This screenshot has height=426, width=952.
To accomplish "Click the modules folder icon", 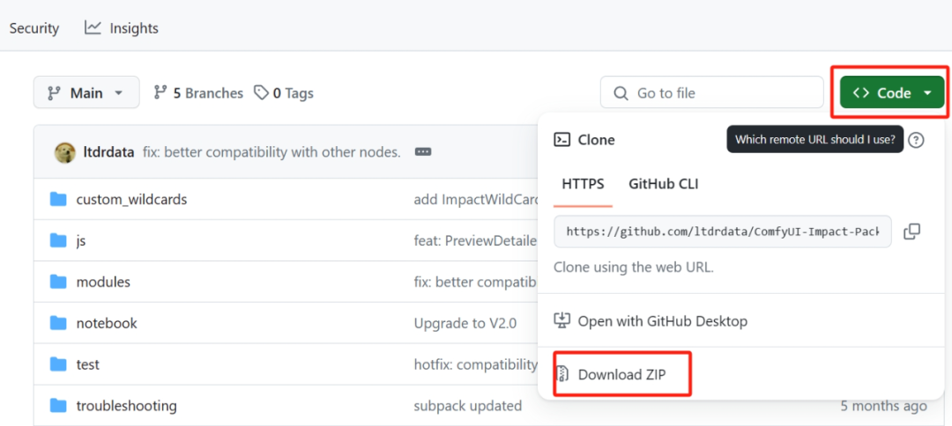I will point(58,282).
